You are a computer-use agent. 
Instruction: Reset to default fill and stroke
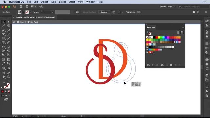point(2,88)
